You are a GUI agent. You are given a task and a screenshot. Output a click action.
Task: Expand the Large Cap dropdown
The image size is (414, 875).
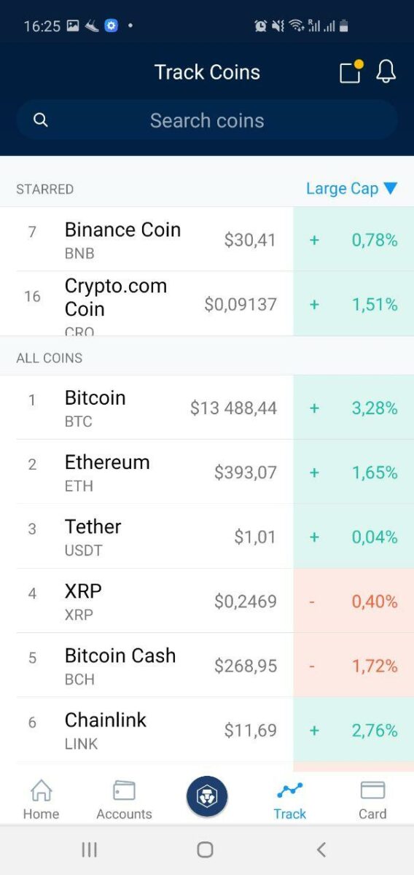pos(351,188)
